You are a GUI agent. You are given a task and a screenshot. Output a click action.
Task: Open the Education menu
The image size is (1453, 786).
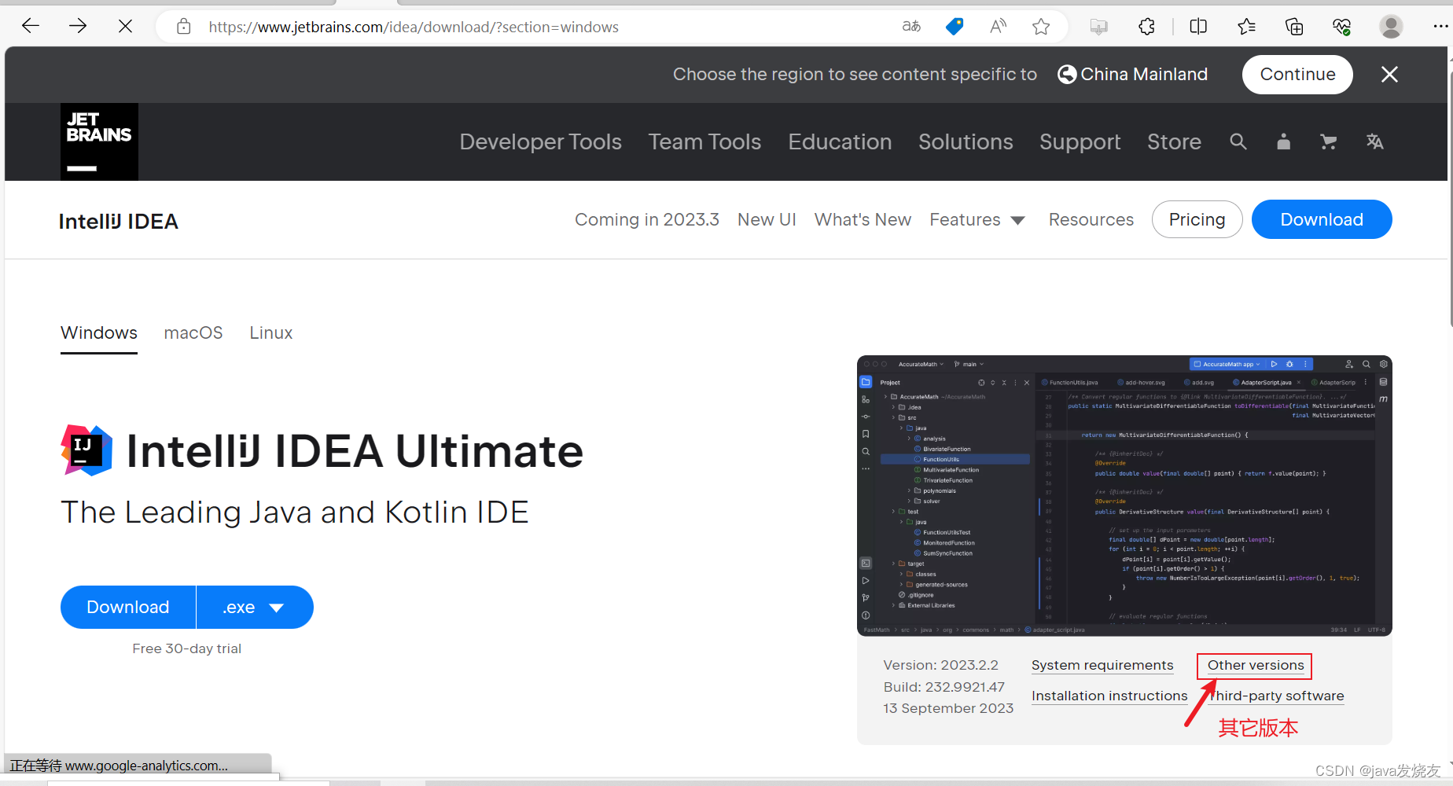pos(840,141)
